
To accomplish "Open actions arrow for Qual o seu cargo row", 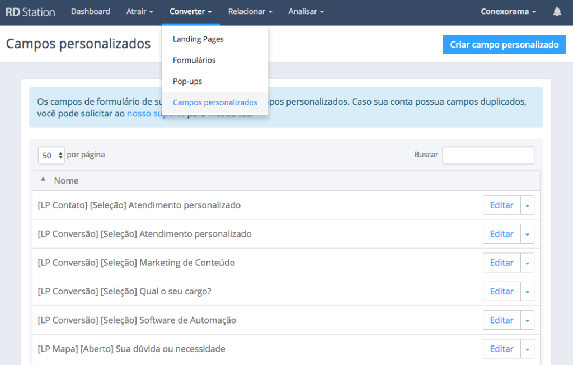I will 527,291.
